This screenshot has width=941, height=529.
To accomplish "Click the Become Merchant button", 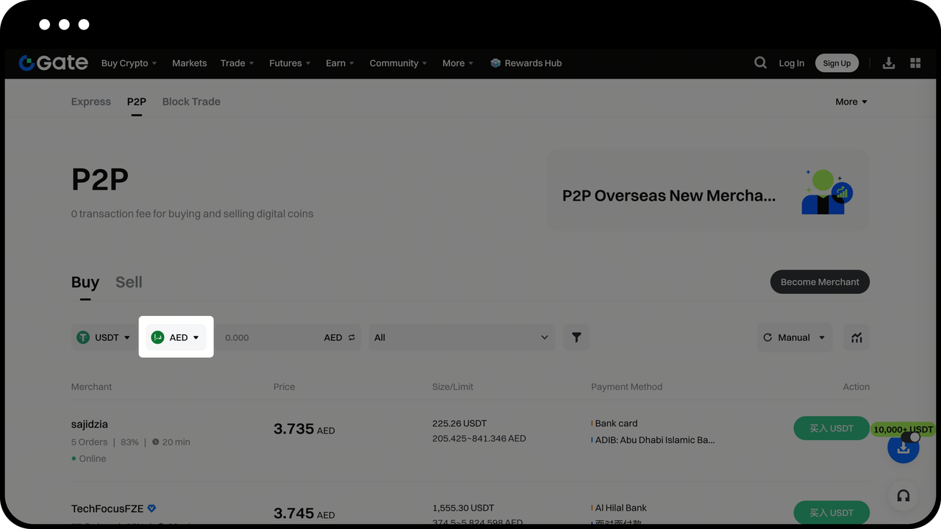I will pyautogui.click(x=820, y=282).
